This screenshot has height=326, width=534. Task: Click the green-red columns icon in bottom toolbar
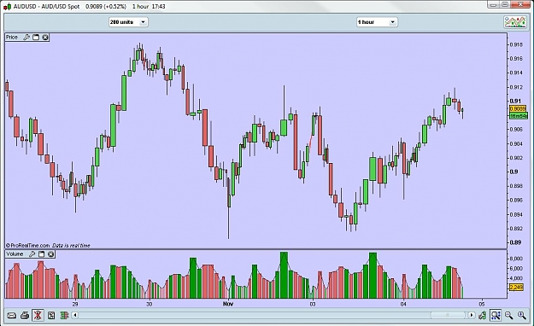(64, 316)
